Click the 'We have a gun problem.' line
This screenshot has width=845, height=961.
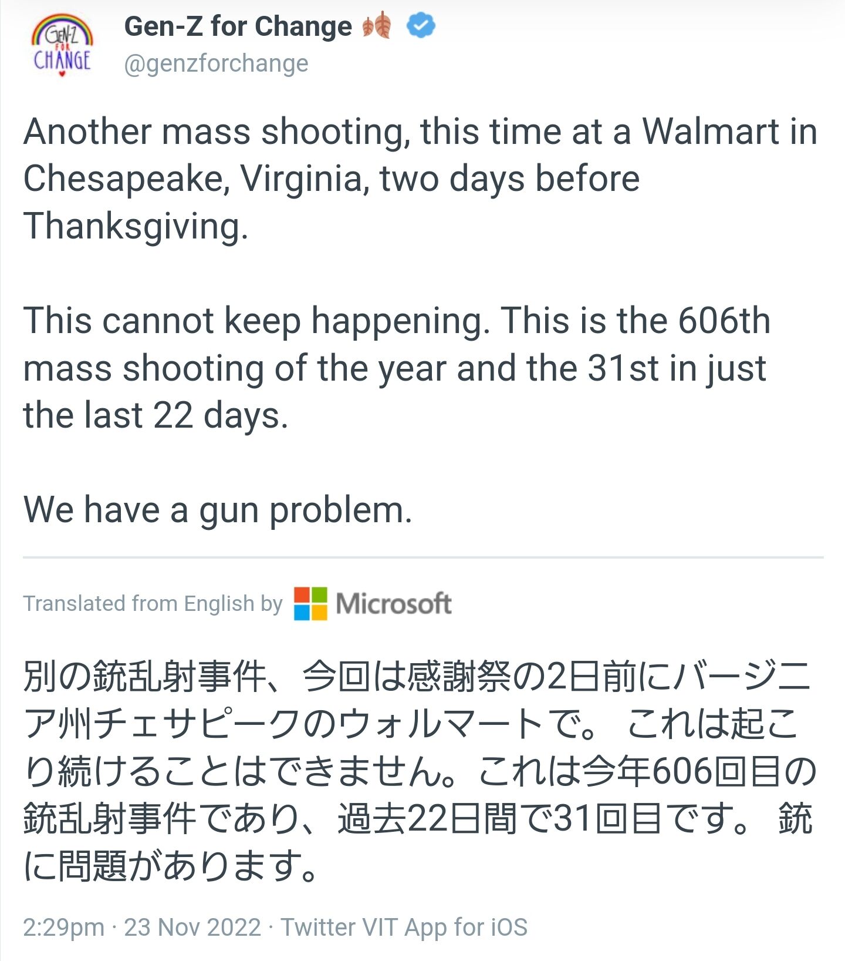(x=218, y=509)
